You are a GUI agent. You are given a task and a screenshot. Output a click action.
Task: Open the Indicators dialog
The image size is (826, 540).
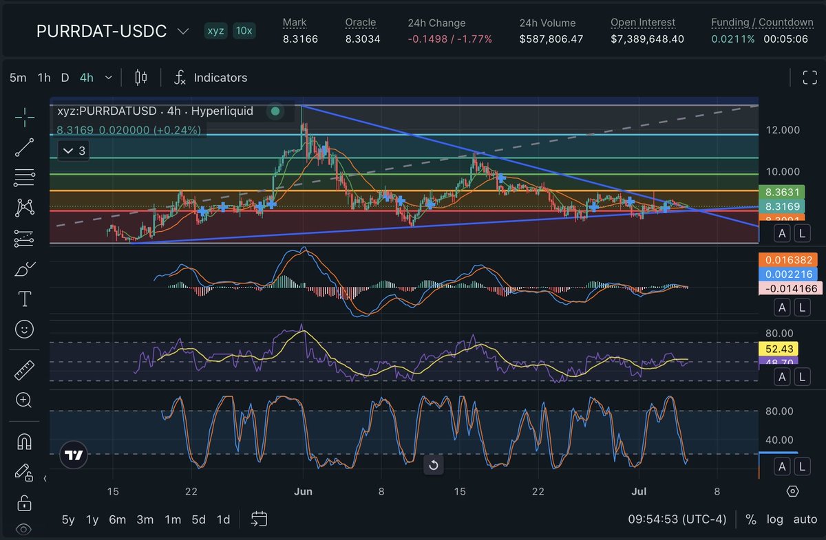coord(211,78)
